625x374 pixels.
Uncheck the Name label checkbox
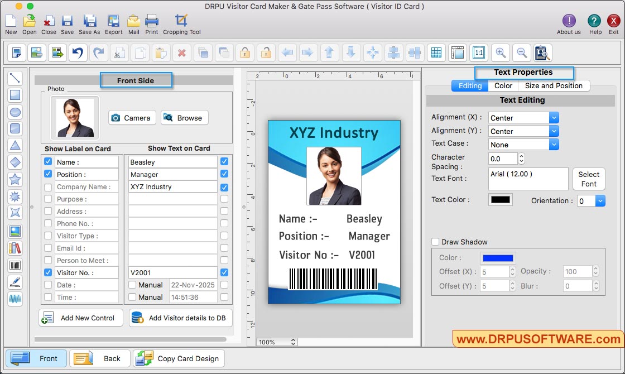[49, 162]
